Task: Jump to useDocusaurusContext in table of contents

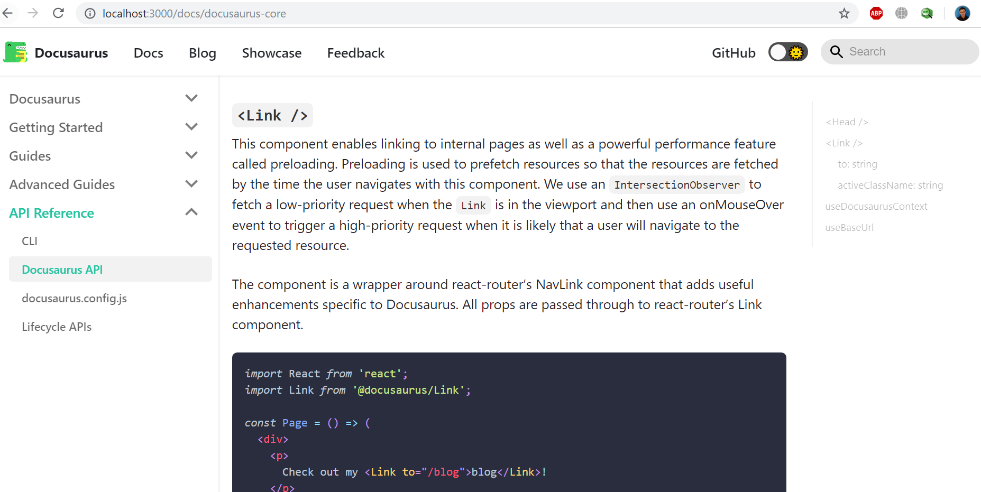Action: tap(876, 207)
